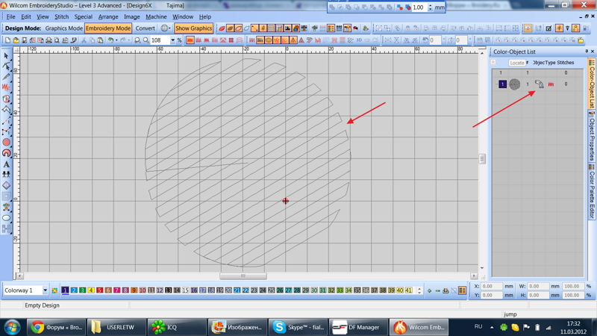The height and width of the screenshot is (336, 597).
Task: Click the Open file folder icon
Action: pos(16,40)
